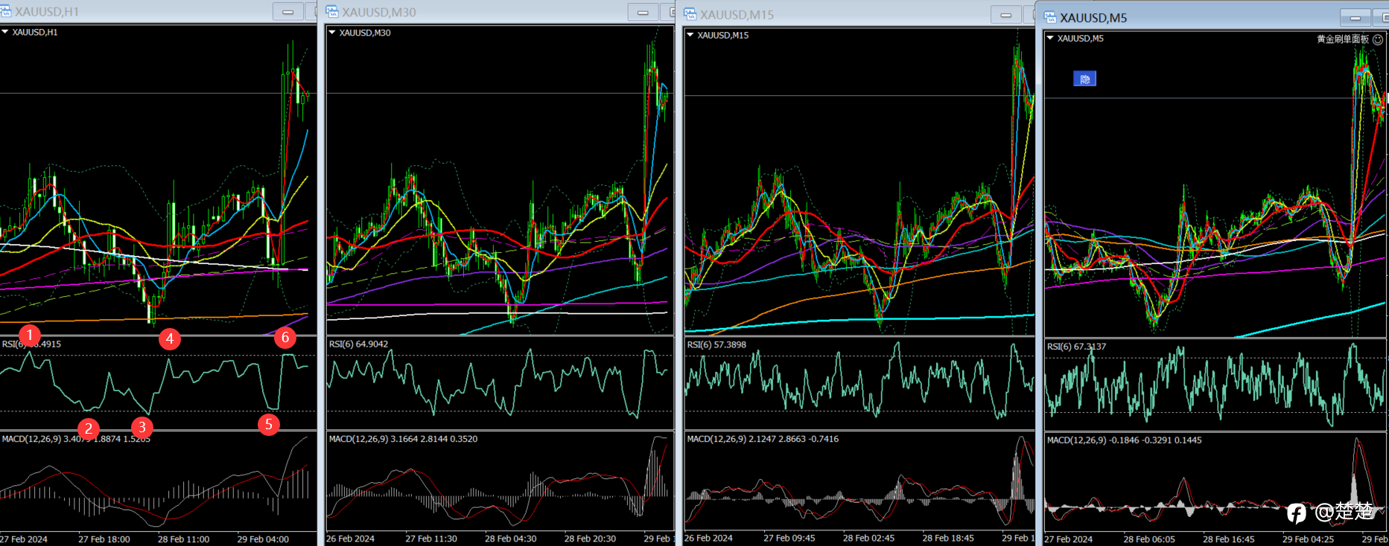Viewport: 1389px width, 546px height.
Task: Click the RSI(6) 64.9042 label in M30 chart
Action: click(x=358, y=344)
